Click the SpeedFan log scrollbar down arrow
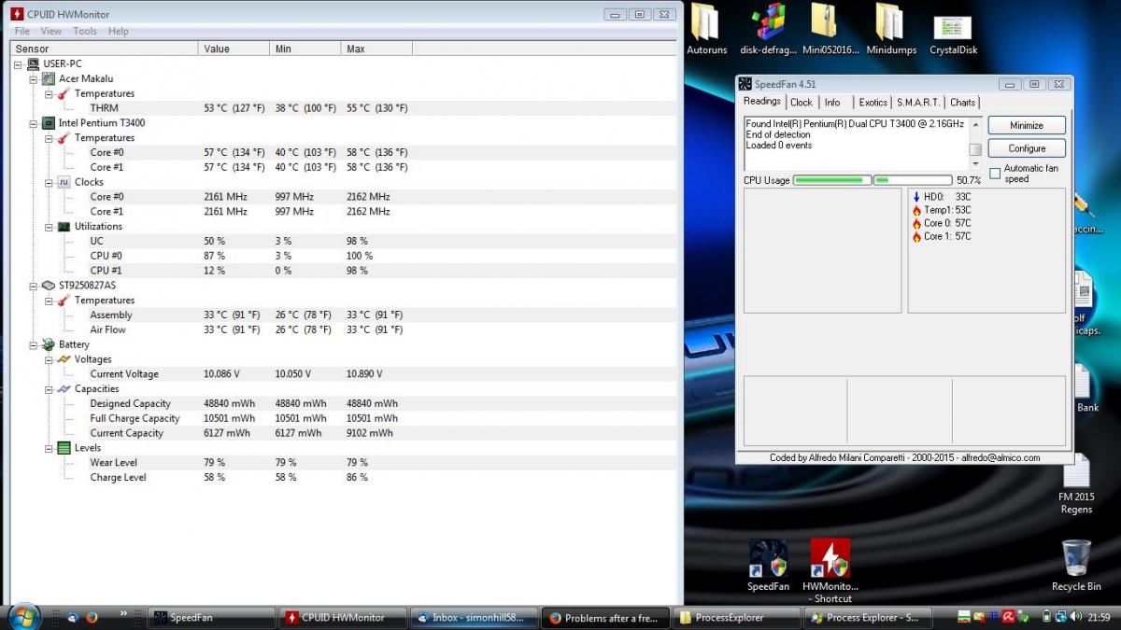The height and width of the screenshot is (630, 1121). click(x=975, y=163)
